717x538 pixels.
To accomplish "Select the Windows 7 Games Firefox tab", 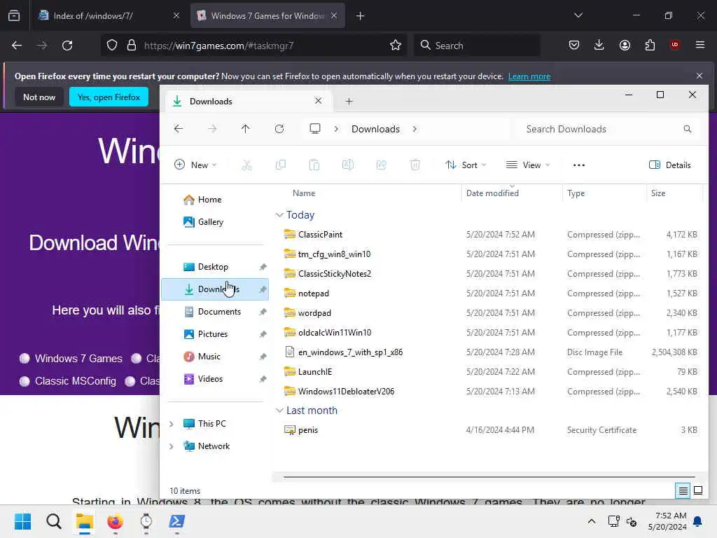I will [267, 15].
